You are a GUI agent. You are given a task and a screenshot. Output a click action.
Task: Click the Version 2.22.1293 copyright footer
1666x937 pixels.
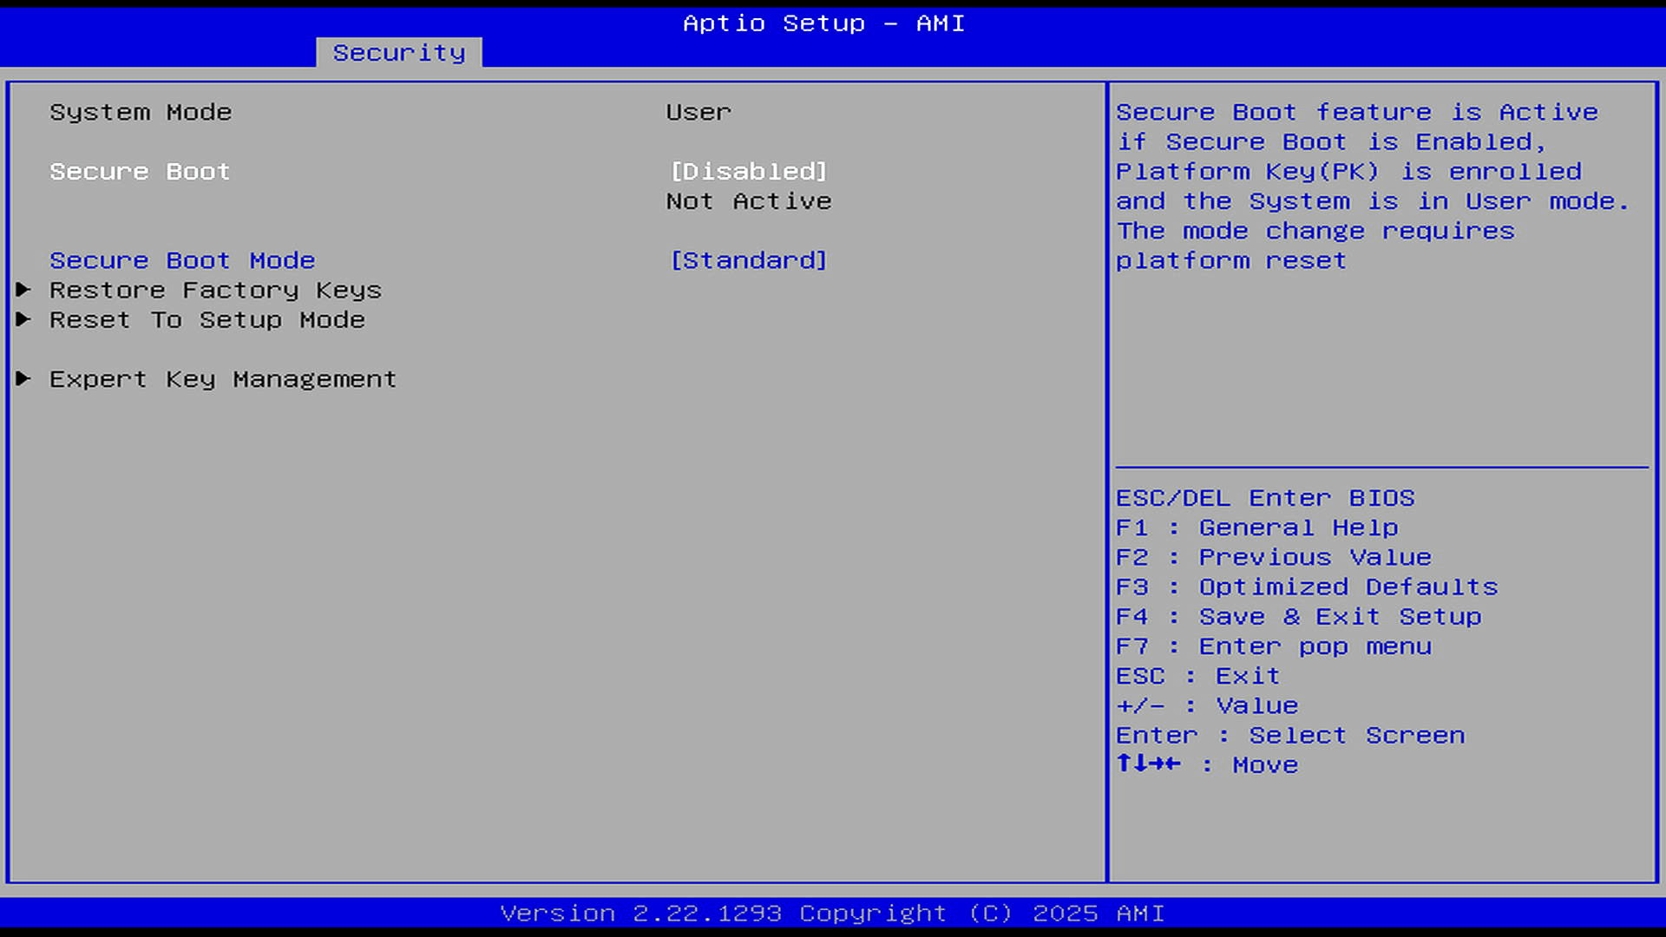click(832, 914)
